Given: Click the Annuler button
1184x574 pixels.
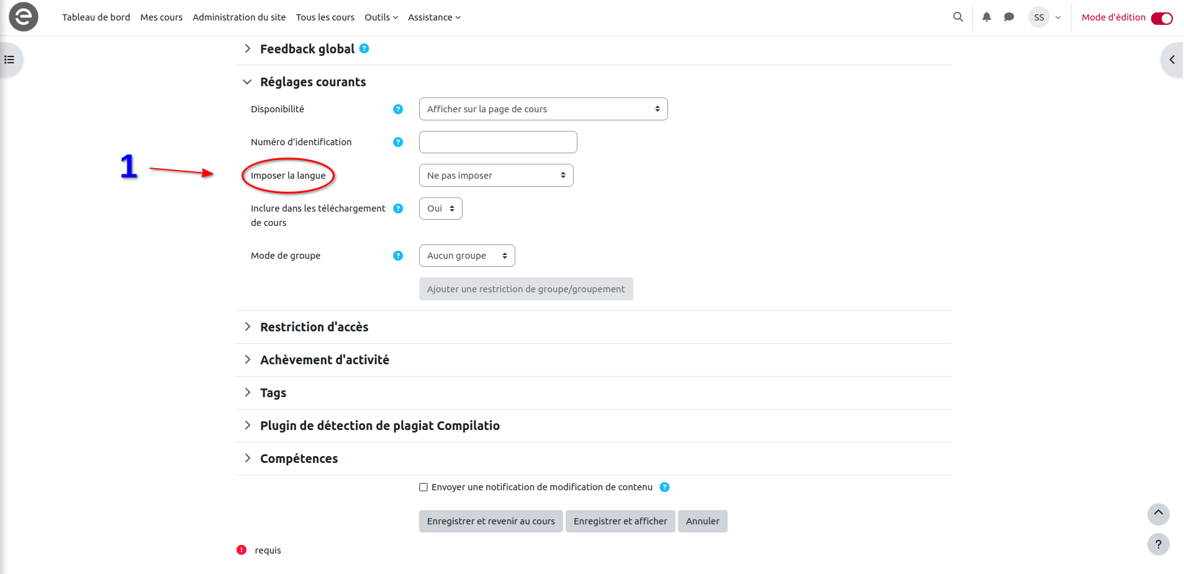Looking at the screenshot, I should (702, 521).
